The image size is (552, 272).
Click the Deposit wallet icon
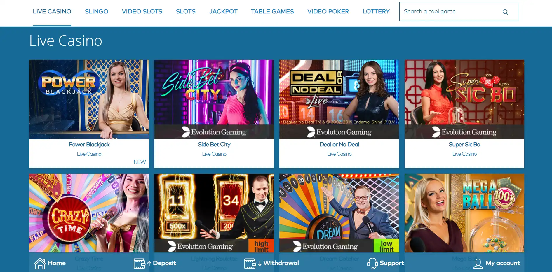[140, 264]
